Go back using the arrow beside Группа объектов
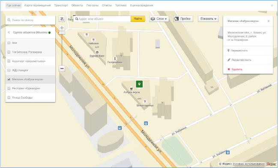 point(9,33)
